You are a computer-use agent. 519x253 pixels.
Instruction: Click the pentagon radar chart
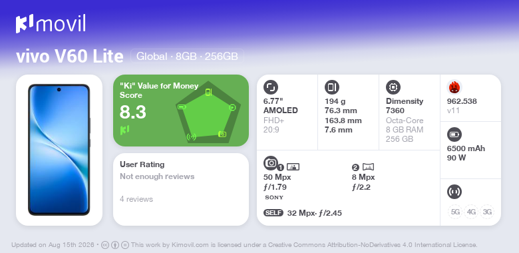coord(208,112)
